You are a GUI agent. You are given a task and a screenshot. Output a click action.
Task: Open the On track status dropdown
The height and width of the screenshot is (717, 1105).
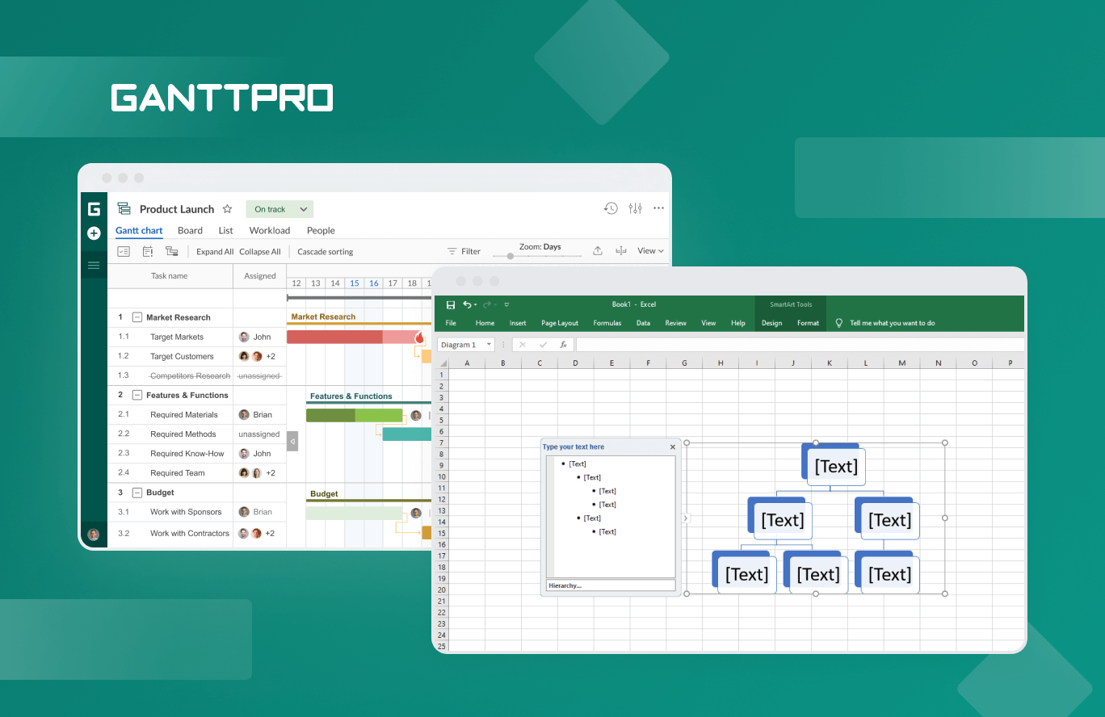pos(279,209)
